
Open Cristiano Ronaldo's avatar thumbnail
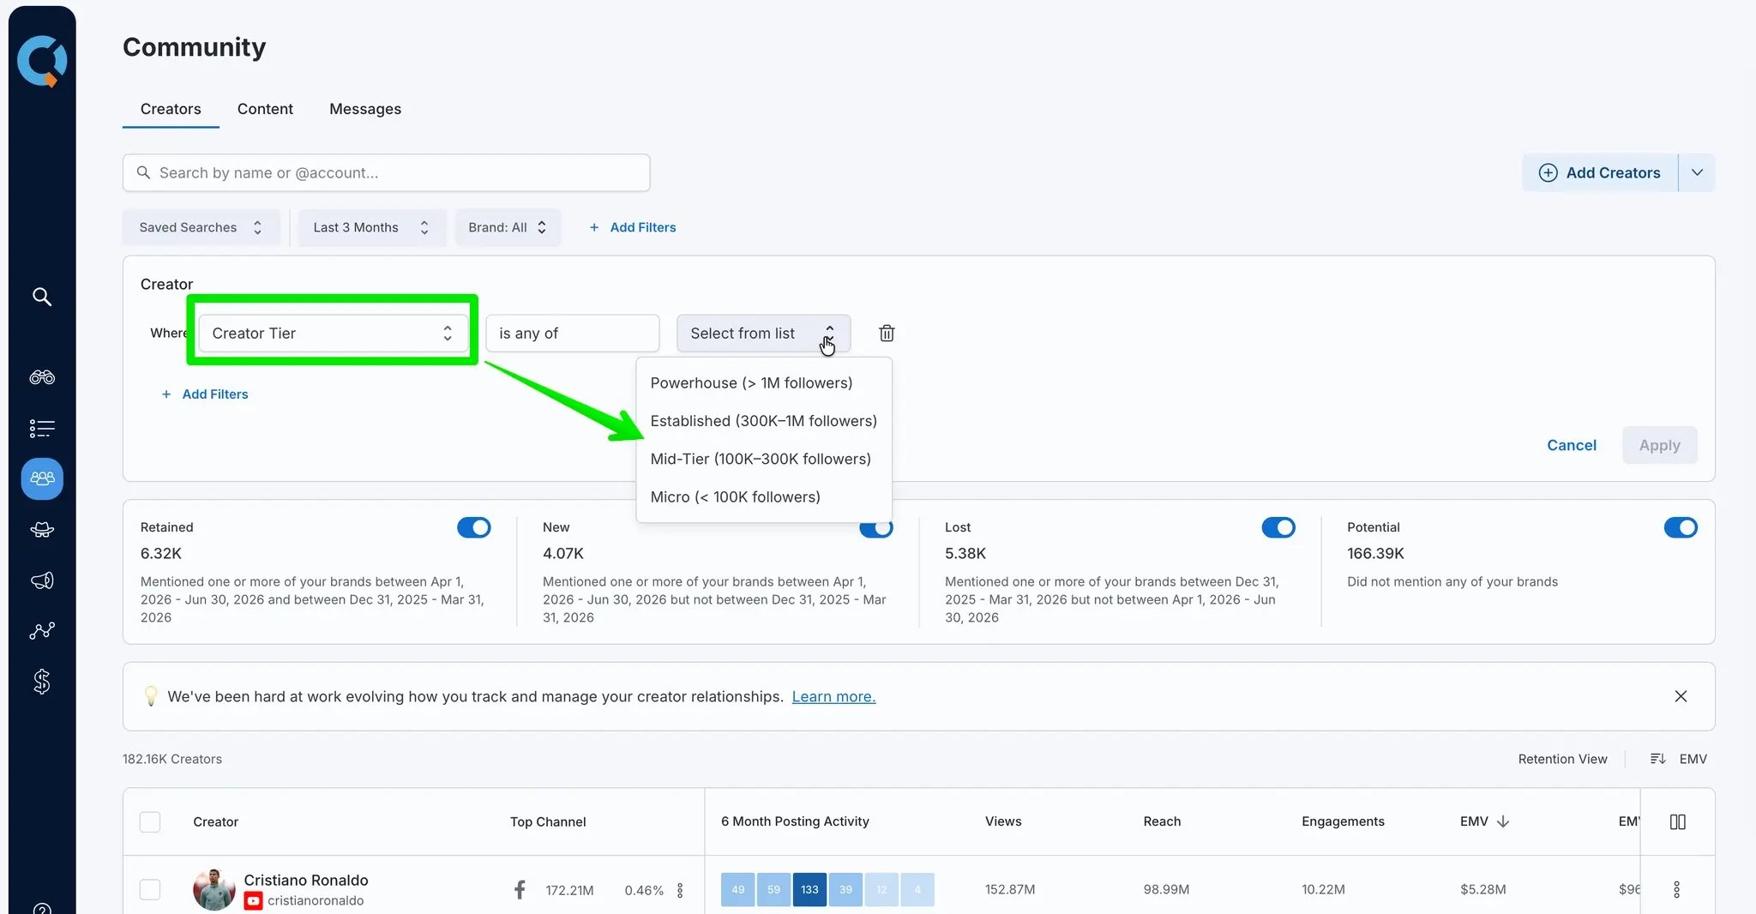pos(214,889)
